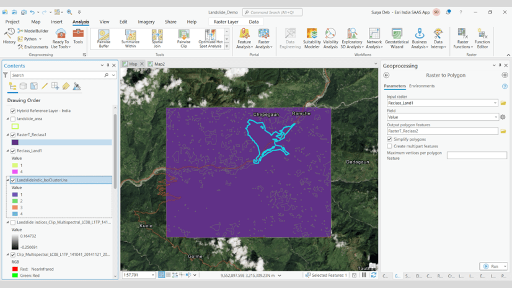Image resolution: width=512 pixels, height=288 pixels.
Task: Open the Run button dropdown arrow
Action: pos(505,266)
